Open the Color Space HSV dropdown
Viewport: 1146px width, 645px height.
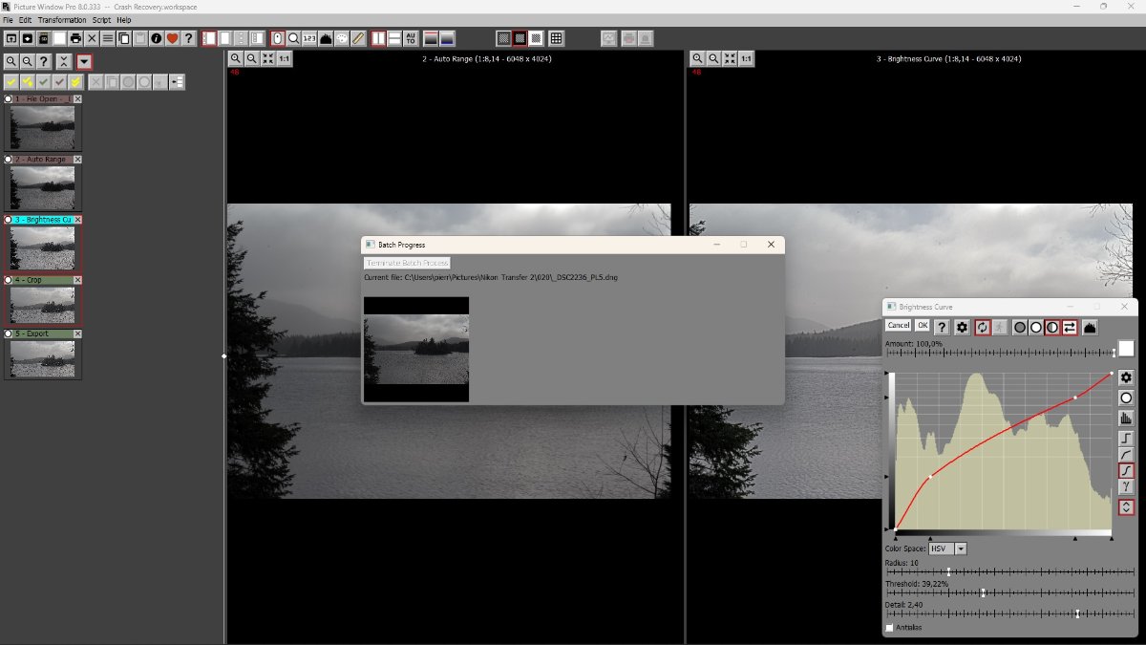(961, 548)
